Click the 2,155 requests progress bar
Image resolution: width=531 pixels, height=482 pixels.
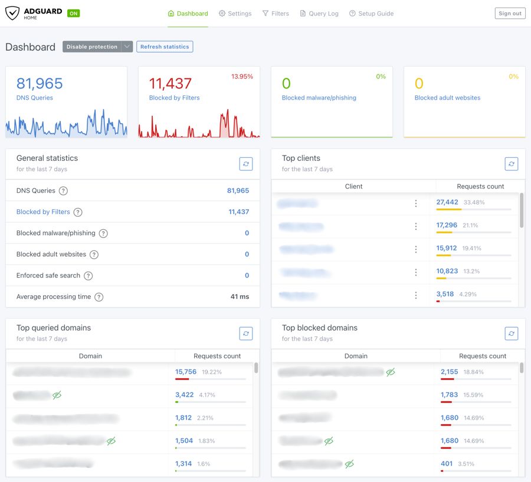476,379
